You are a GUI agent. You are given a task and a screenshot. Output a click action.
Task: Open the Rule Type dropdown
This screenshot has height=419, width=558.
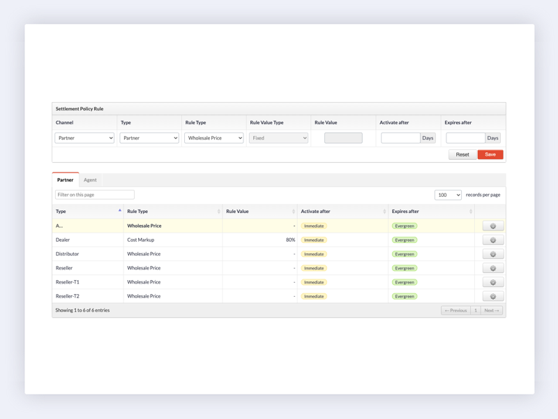tap(214, 138)
